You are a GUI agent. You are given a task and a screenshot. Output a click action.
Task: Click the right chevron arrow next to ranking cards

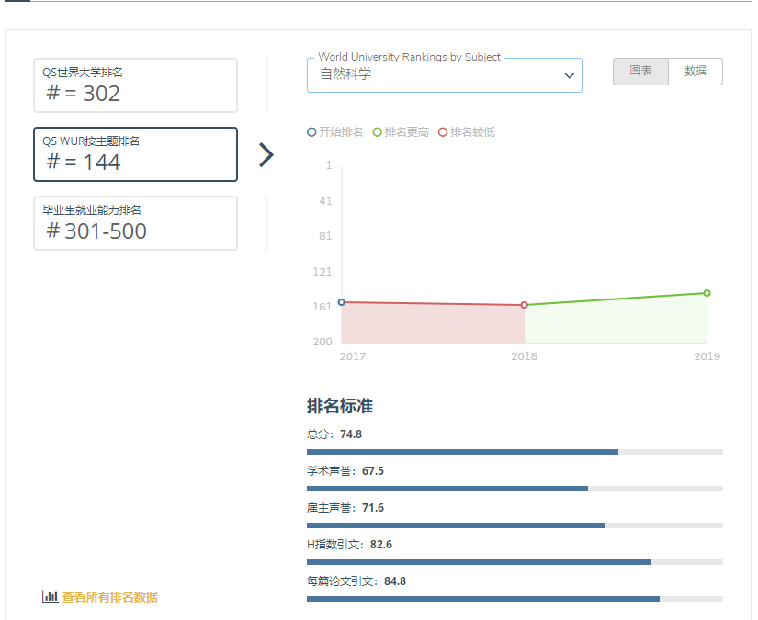coord(266,155)
